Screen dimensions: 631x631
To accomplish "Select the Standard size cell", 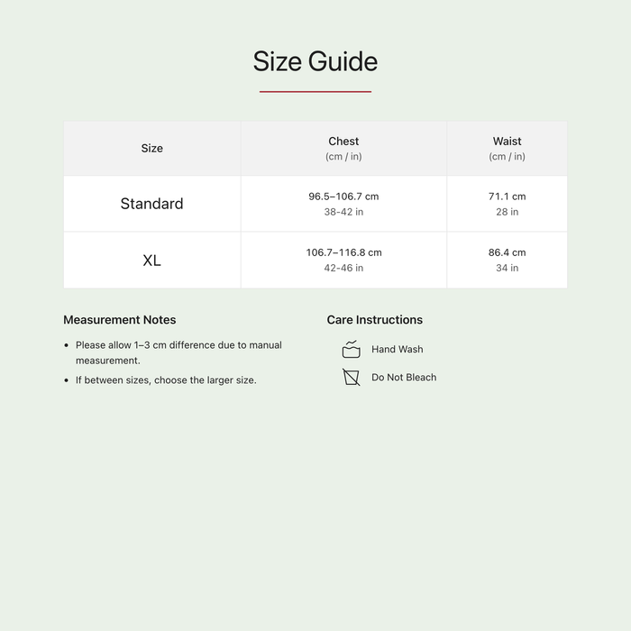I will [x=152, y=204].
